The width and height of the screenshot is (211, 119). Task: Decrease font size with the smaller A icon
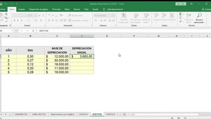tap(43, 16)
